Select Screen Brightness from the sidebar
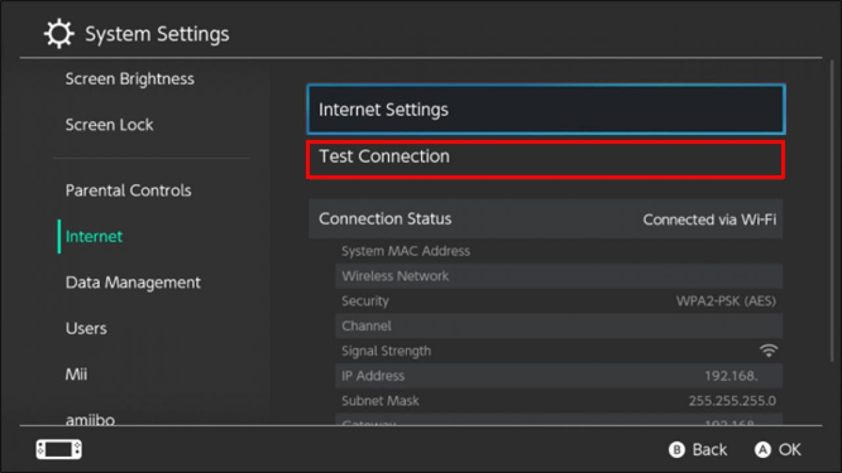This screenshot has width=842, height=473. (130, 79)
